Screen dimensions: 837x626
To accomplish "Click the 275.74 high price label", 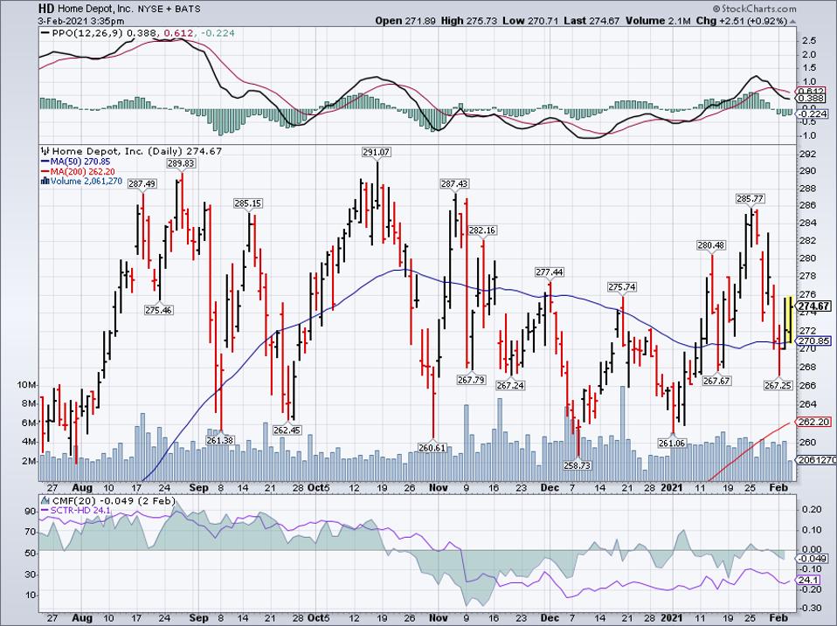I will pyautogui.click(x=622, y=287).
